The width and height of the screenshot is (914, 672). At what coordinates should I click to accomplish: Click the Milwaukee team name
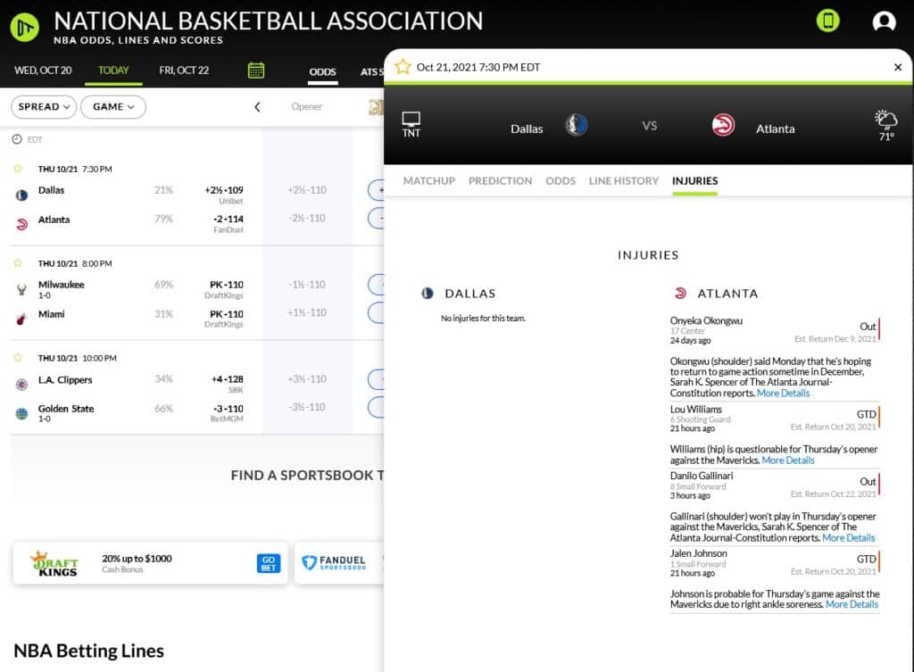click(x=62, y=285)
